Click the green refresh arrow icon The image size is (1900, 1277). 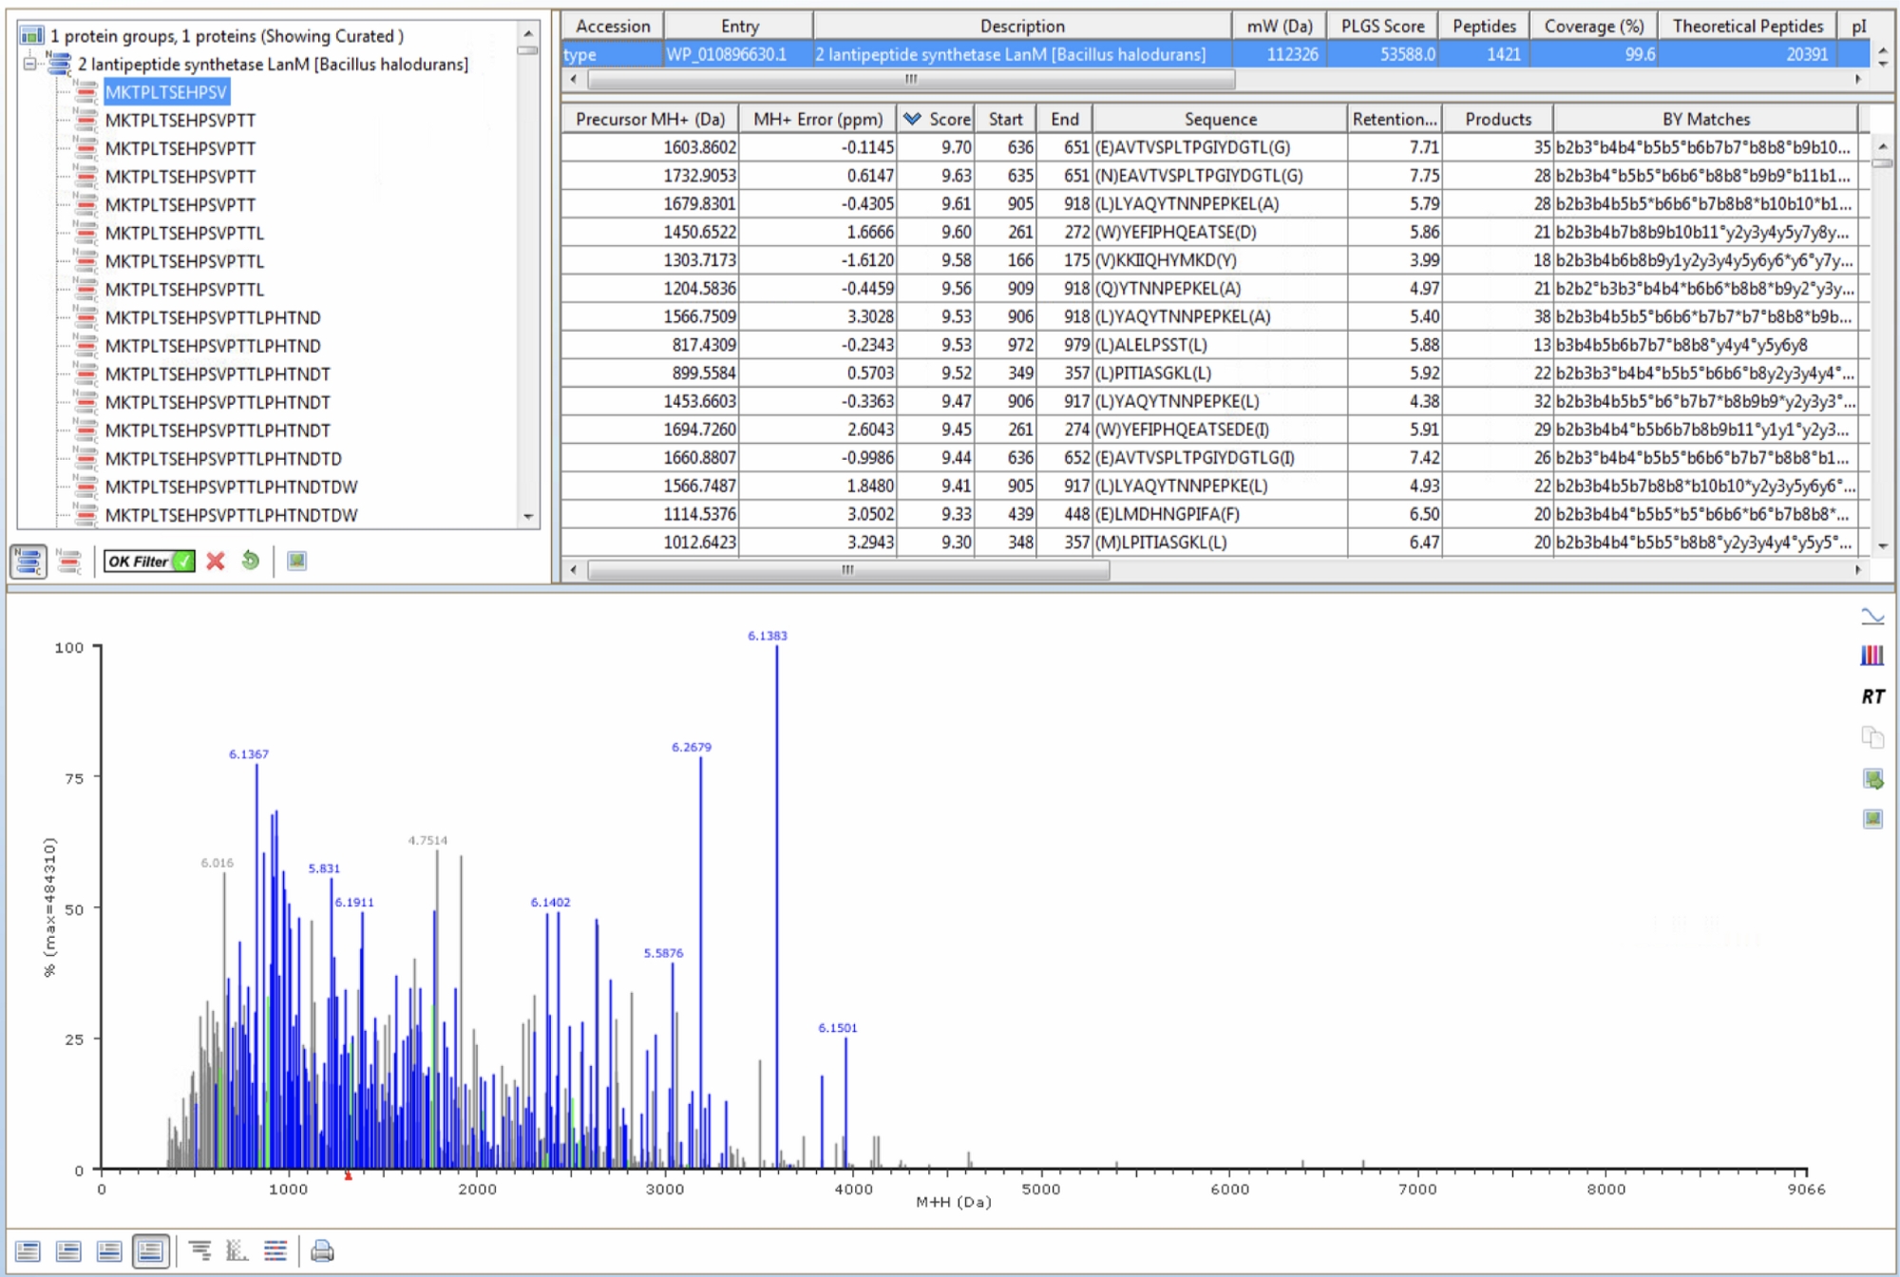click(x=250, y=561)
